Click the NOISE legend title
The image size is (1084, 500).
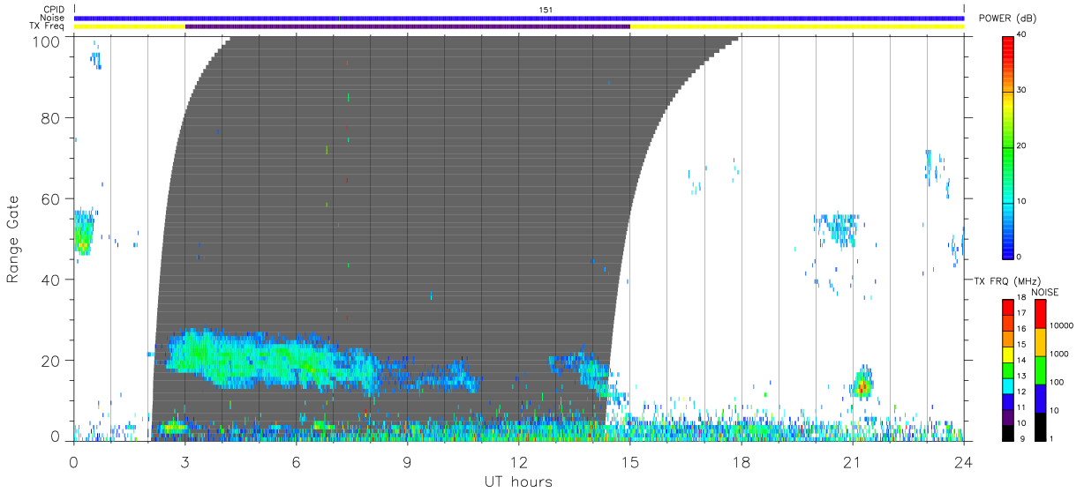tap(1045, 292)
